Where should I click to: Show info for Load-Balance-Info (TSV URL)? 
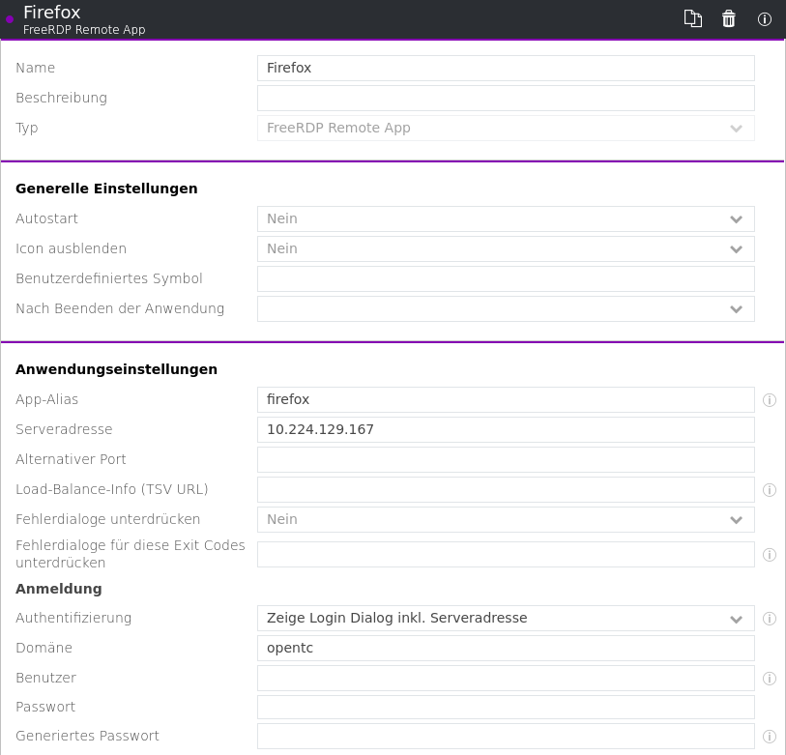(x=770, y=490)
